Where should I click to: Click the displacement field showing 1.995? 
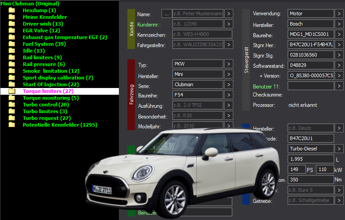(310, 159)
